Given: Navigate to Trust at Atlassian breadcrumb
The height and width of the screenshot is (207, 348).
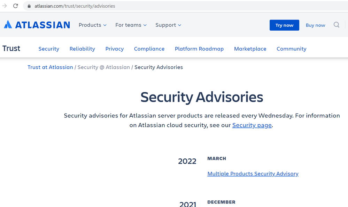Looking at the screenshot, I should [x=50, y=67].
